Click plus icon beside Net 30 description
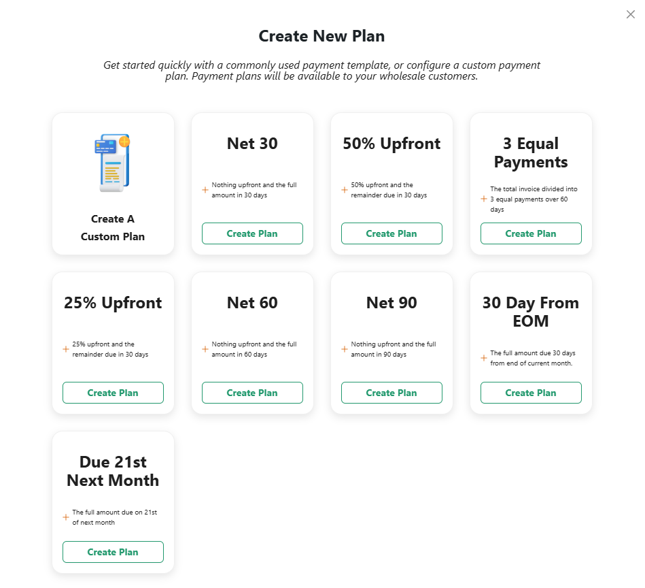The width and height of the screenshot is (645, 588). (205, 190)
